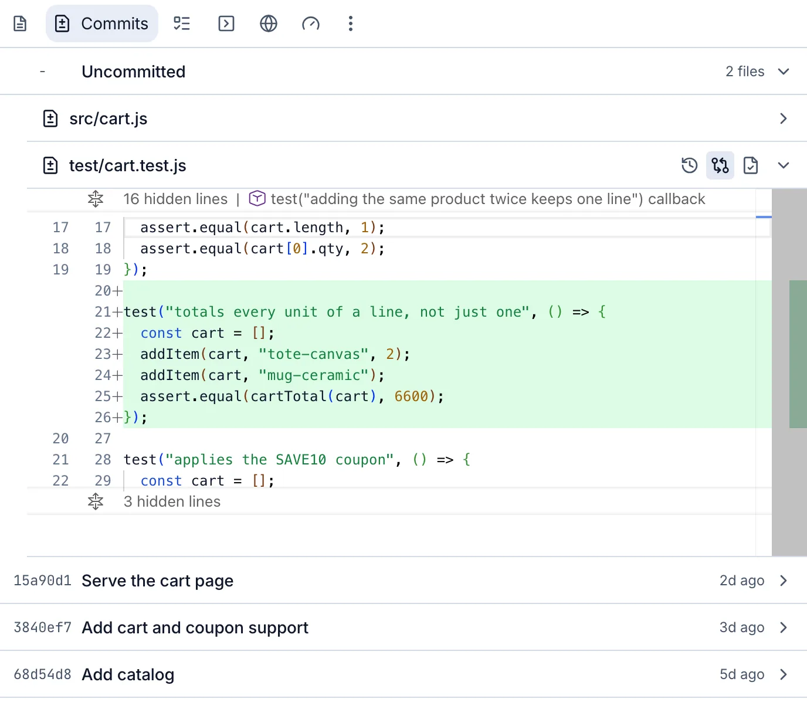This screenshot has width=807, height=726.
Task: Click the line 'assert.equal(cart.length, 1);'
Action: pos(263,228)
